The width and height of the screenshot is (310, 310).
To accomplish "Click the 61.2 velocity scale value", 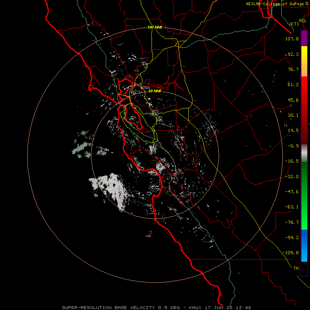I will [x=293, y=85].
